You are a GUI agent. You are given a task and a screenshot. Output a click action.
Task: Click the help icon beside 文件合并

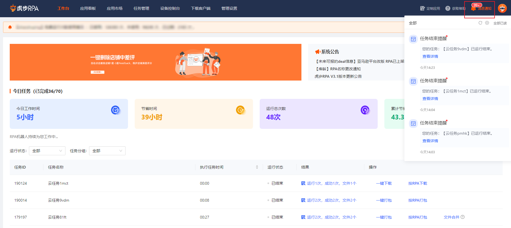coord(463,217)
